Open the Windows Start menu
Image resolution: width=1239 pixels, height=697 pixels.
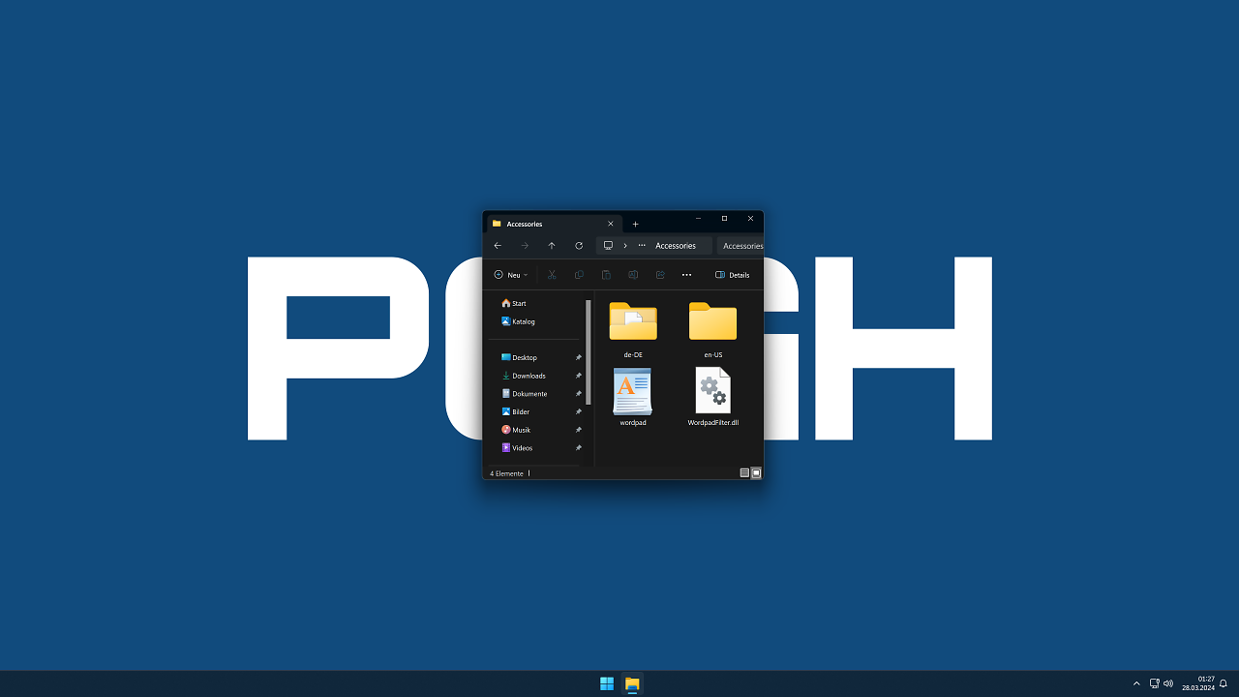pos(607,684)
